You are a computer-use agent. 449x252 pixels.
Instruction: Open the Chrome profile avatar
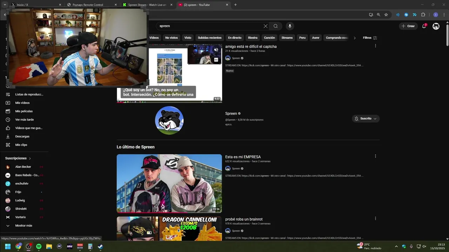pyautogui.click(x=436, y=15)
